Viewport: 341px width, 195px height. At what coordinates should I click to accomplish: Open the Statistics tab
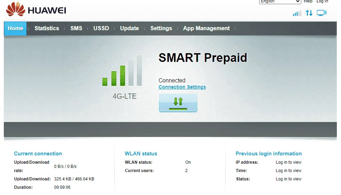click(47, 29)
